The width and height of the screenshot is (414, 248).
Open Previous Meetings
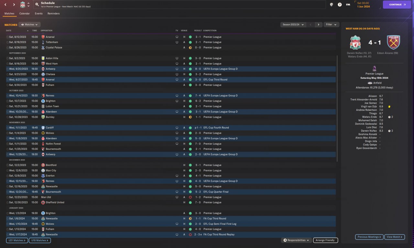(369, 237)
